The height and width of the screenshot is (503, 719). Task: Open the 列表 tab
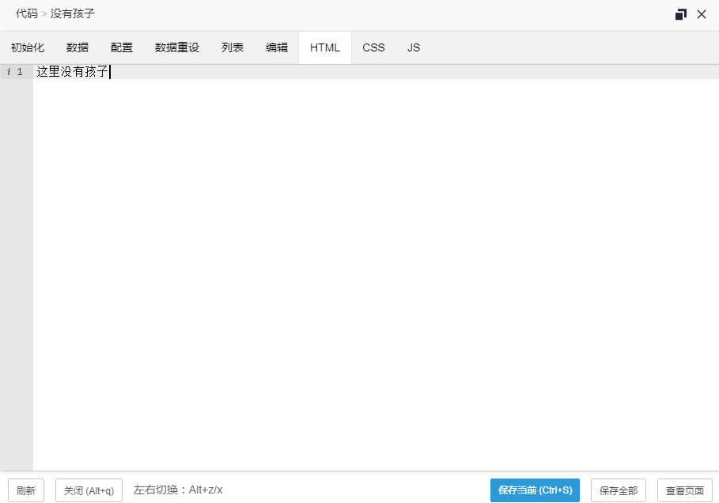click(x=233, y=47)
